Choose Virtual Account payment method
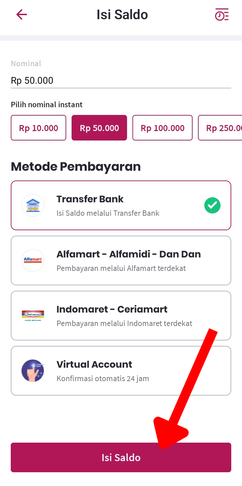 [x=94, y=364]
